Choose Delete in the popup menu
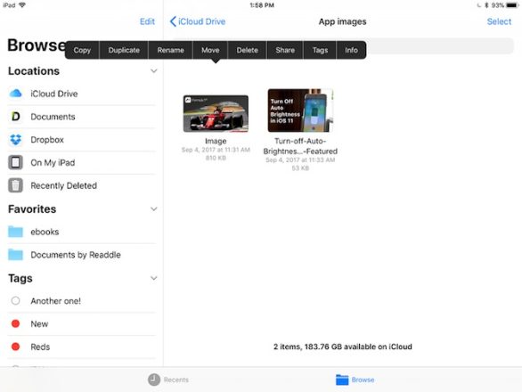This screenshot has width=522, height=392. pyautogui.click(x=248, y=50)
